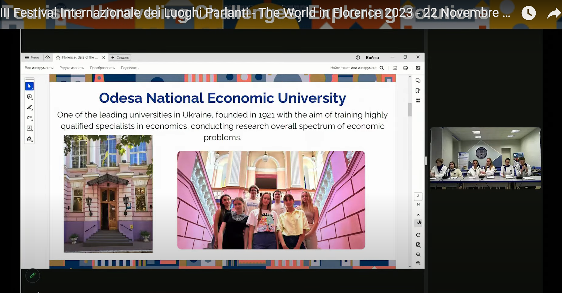
Task: Select the arrow selection tool
Action: (x=29, y=86)
